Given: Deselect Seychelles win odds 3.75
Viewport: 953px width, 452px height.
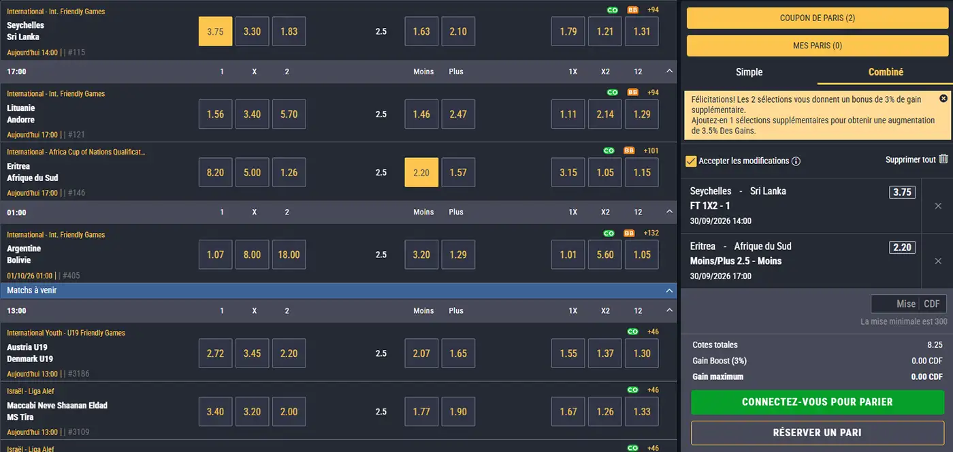Looking at the screenshot, I should click(215, 31).
